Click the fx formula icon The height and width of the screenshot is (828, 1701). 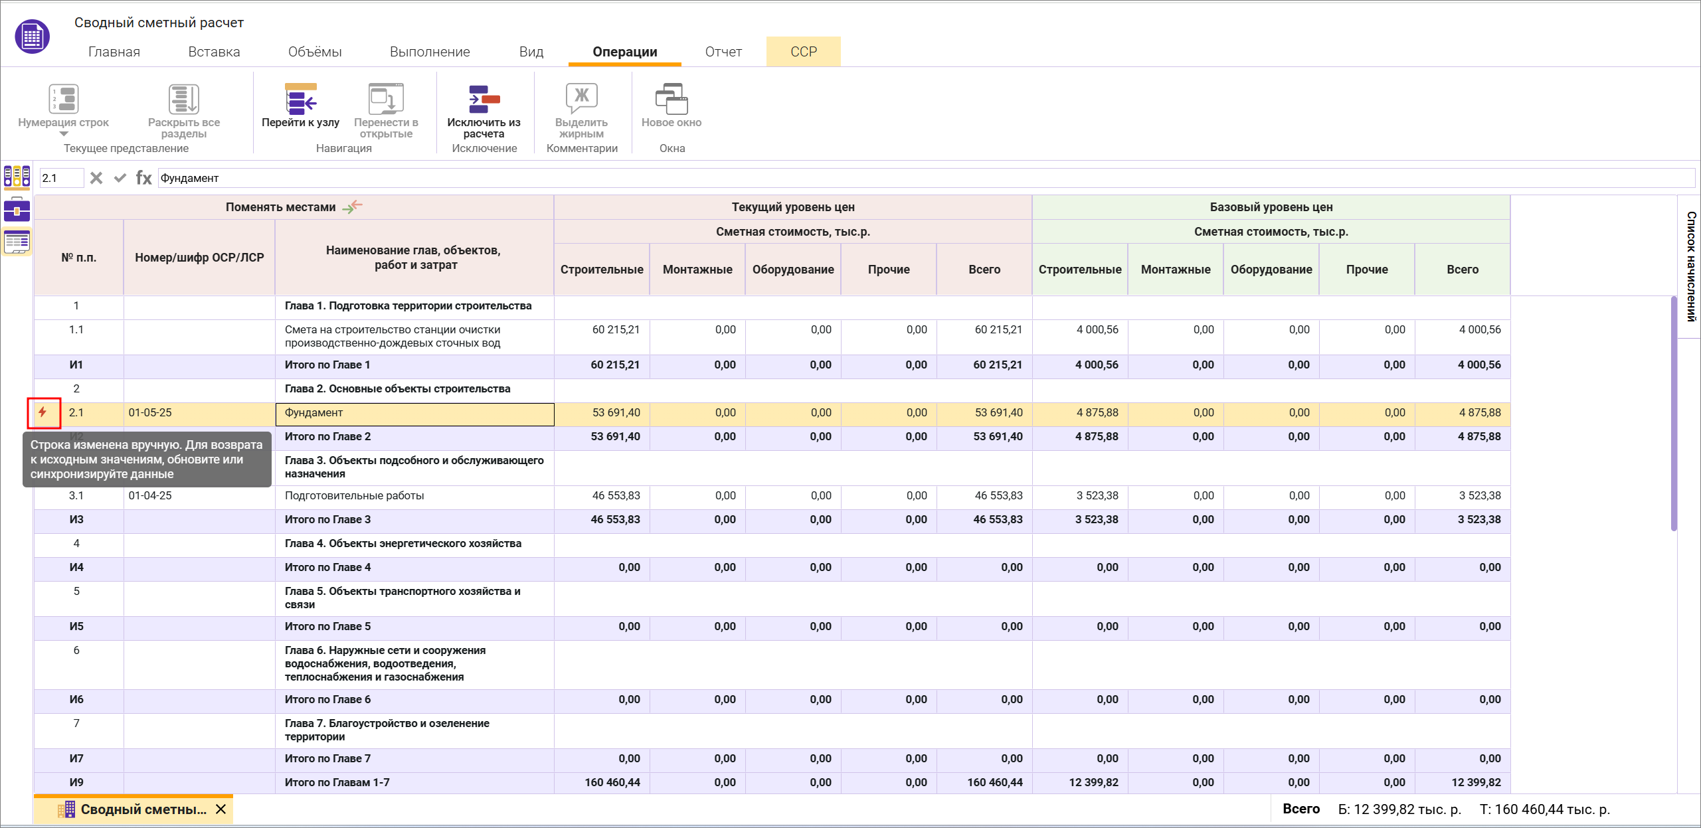click(x=143, y=178)
